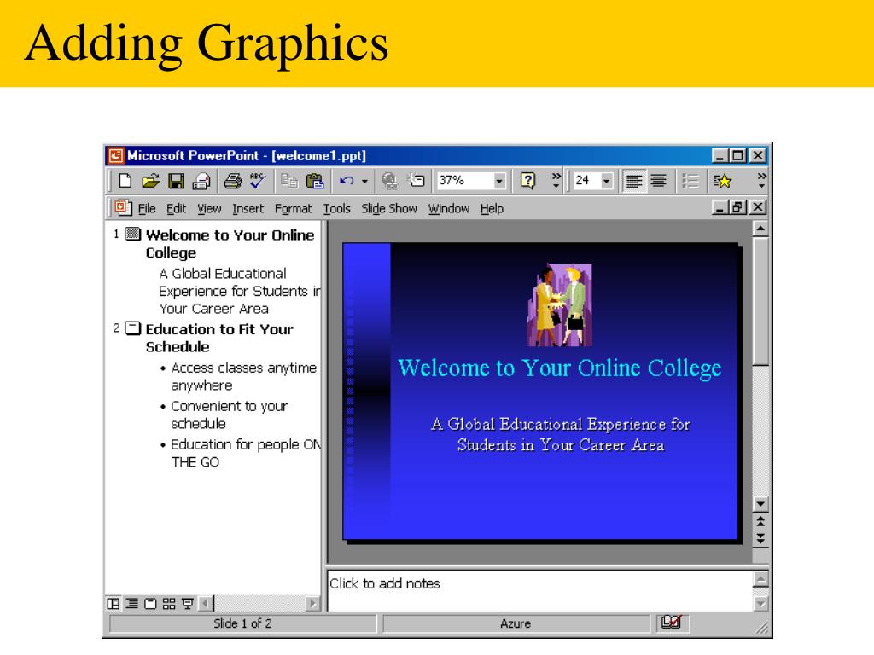The height and width of the screenshot is (655, 874).
Task: Select slide 2 icon in the outline
Action: 132,328
